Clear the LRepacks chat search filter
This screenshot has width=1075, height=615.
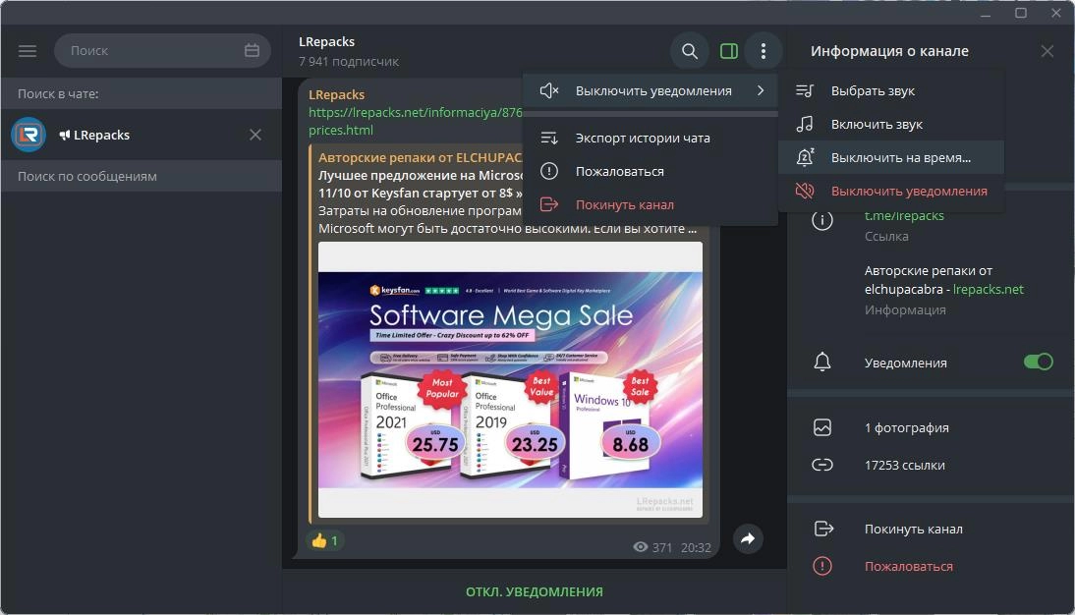pos(255,135)
